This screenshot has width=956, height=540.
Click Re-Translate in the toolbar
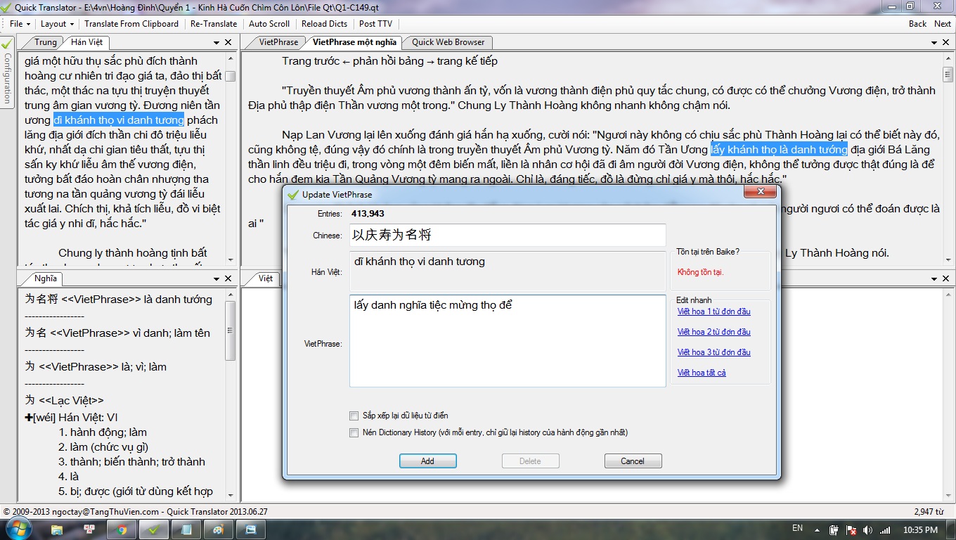(x=214, y=24)
